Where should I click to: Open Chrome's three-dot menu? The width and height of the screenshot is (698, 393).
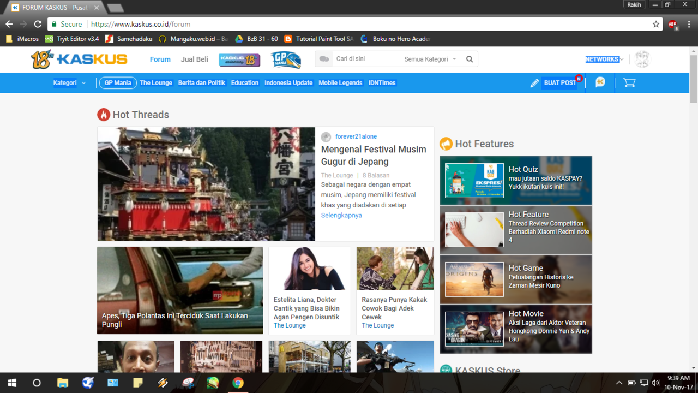coord(689,24)
